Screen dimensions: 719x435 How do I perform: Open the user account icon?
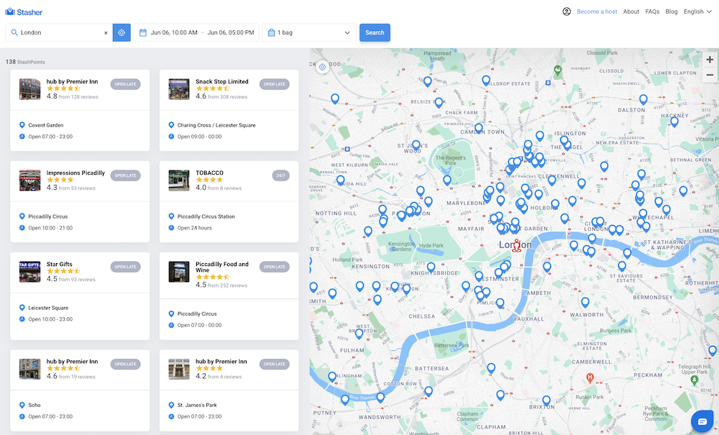[x=567, y=12]
